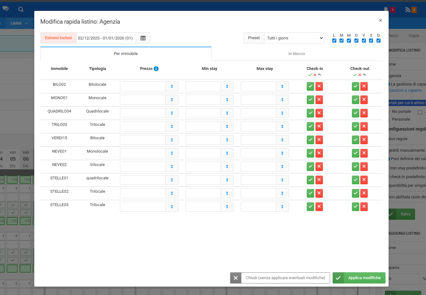The image size is (426, 295).
Task: Toggle the G (Thursday) checkbox
Action: (356, 41)
